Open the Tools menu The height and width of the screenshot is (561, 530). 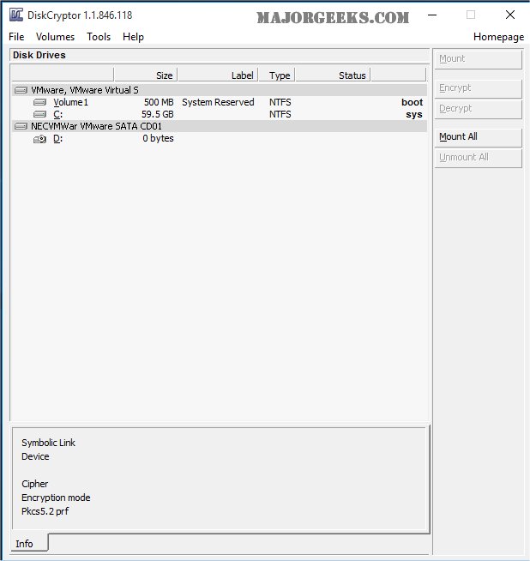point(99,37)
